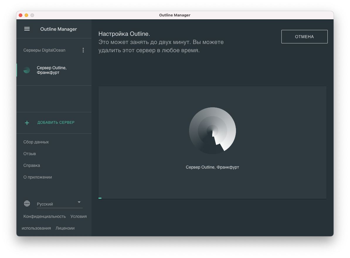Close the Outline Manager window
The image size is (350, 258).
click(x=21, y=15)
